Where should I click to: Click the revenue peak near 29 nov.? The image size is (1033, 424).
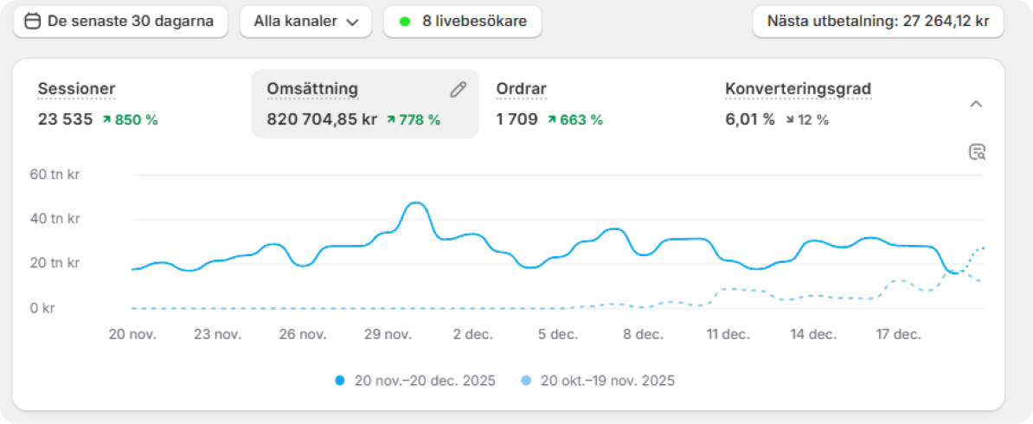coord(416,203)
